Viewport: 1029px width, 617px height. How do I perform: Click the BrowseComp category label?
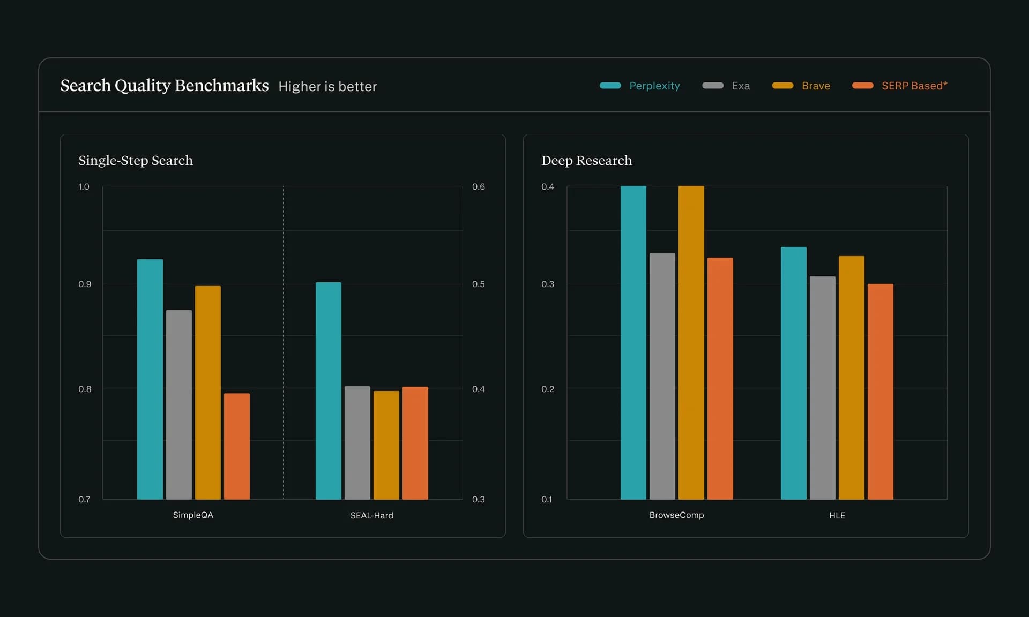pos(676,515)
